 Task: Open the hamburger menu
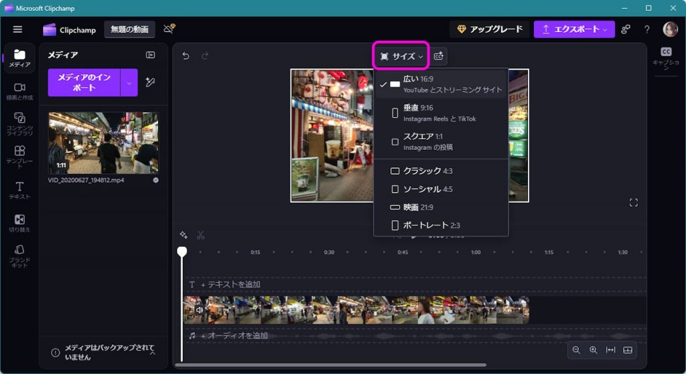(17, 29)
